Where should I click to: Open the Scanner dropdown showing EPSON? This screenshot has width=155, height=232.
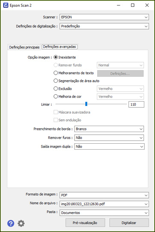point(104,17)
